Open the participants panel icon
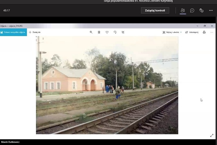This screenshot has width=217, height=145. [x=183, y=10]
